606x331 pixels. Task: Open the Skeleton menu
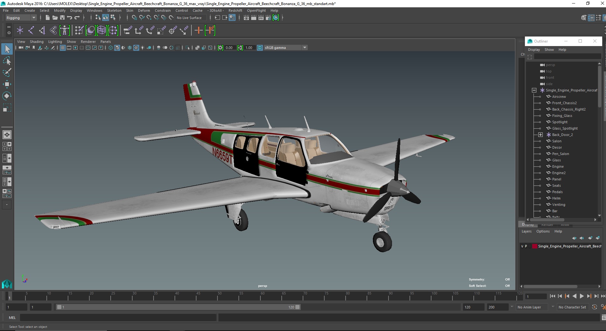click(x=114, y=10)
